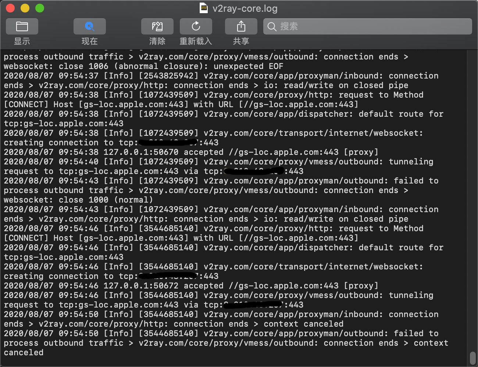The image size is (478, 367).
Task: Toggle live log streaming with 现在
Action: (x=89, y=41)
